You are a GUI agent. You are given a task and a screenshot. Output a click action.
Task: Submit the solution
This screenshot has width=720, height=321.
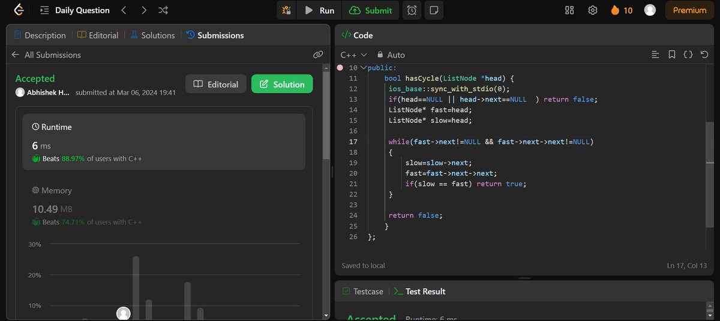click(370, 10)
